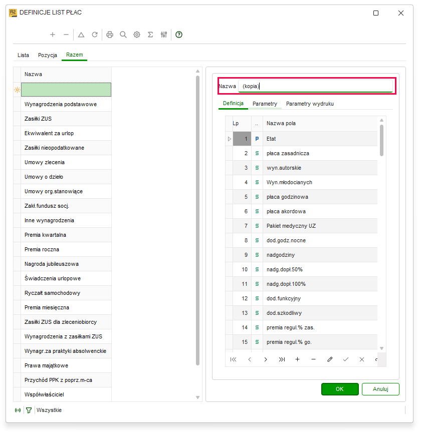Confirm with the OK button
The height and width of the screenshot is (440, 423).
click(340, 389)
